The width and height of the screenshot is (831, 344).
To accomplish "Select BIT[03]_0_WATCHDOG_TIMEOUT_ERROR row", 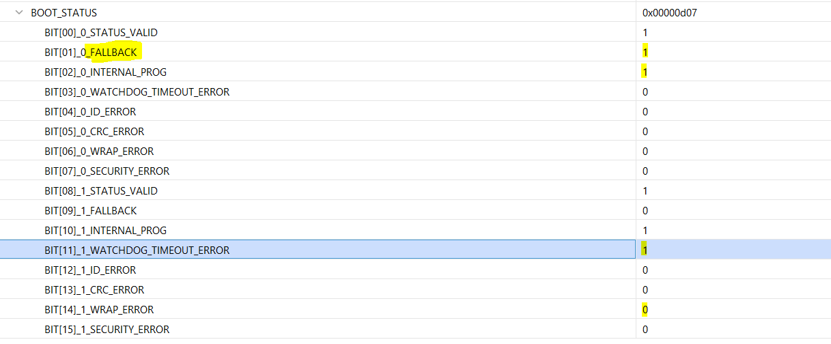I will pyautogui.click(x=137, y=91).
